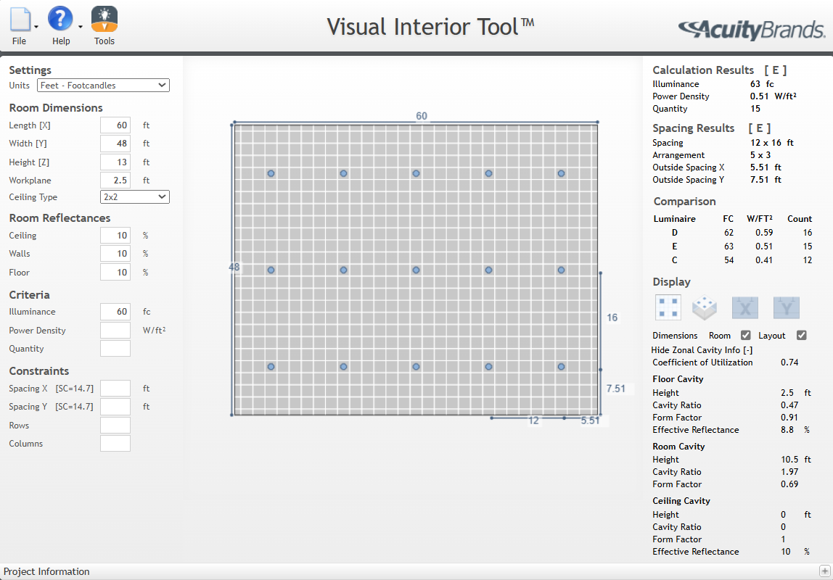This screenshot has height=580, width=833.
Task: Click Spacing X constraint input field
Action: pos(115,389)
